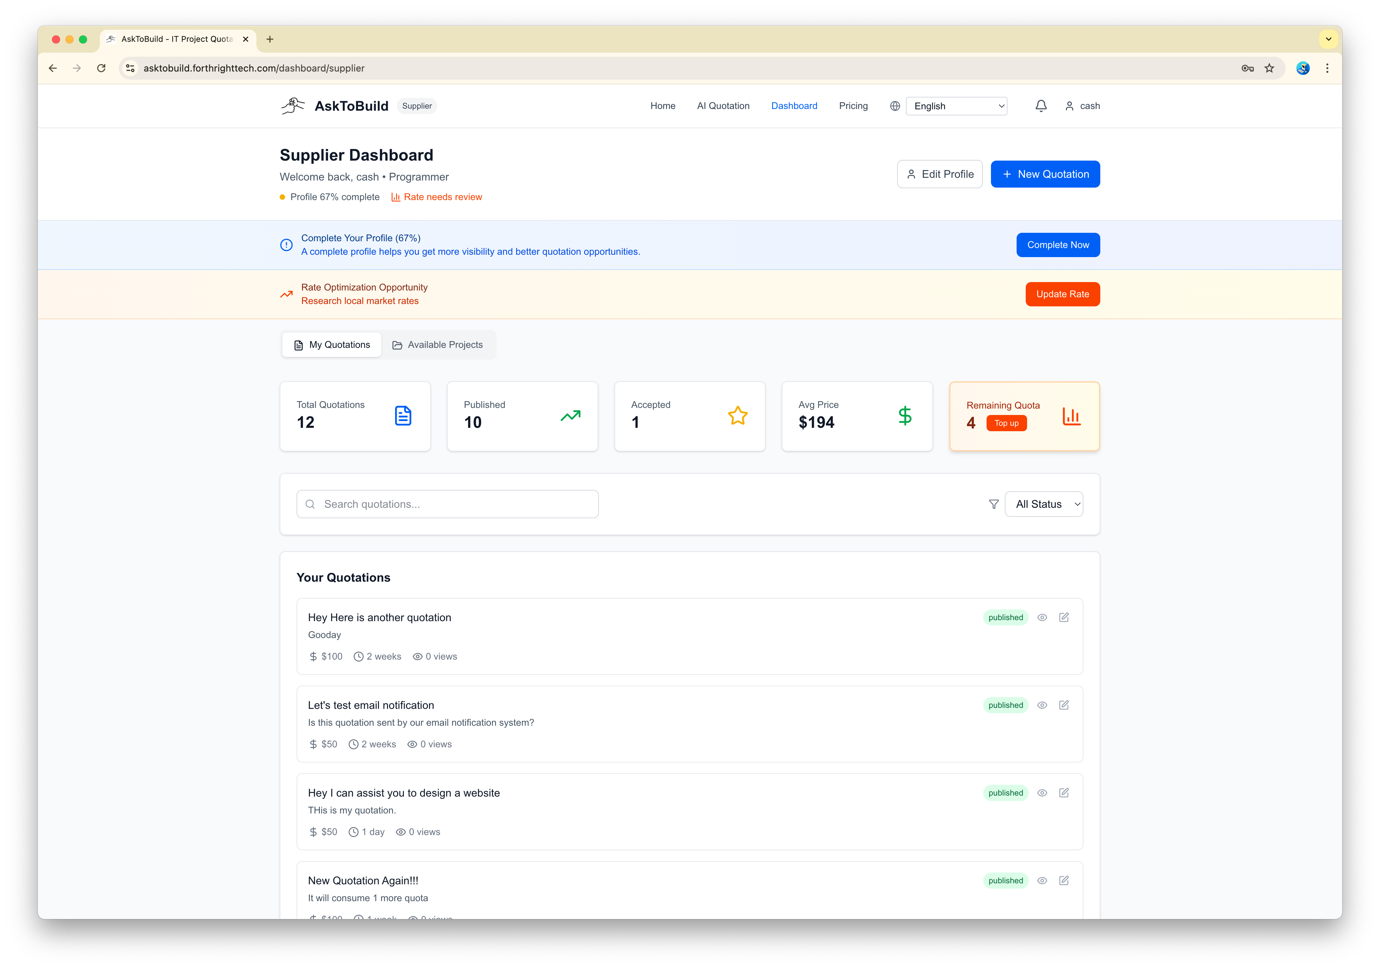
Task: Click the 'Let's test email notification' title
Action: (x=371, y=705)
